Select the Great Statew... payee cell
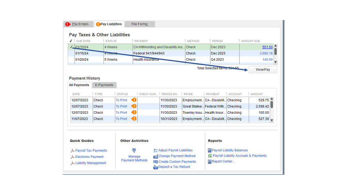Viewport: 348px width, 195px height. pos(193,106)
